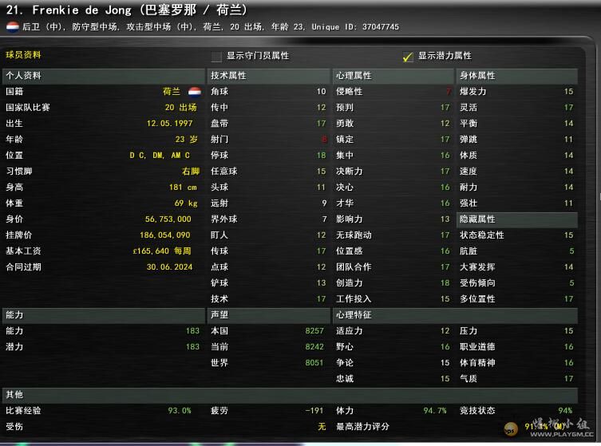The height and width of the screenshot is (446, 601).
Task: Select the 体育精神 value 16
Action: [x=568, y=362]
